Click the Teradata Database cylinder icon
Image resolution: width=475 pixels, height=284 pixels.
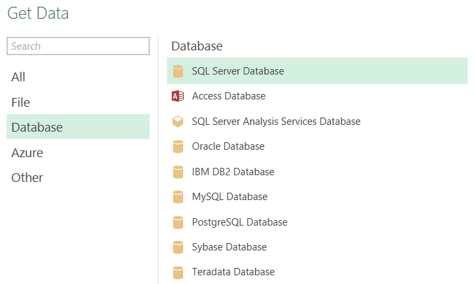(178, 272)
